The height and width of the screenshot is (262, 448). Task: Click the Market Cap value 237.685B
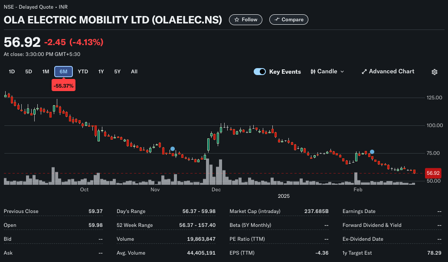point(316,211)
